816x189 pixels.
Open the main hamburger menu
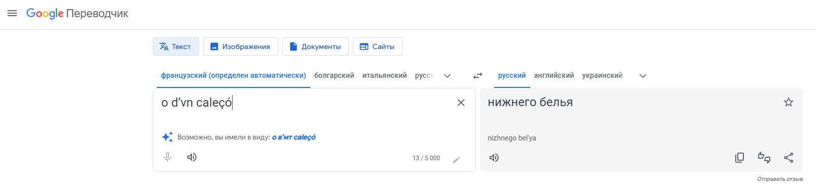coord(12,14)
